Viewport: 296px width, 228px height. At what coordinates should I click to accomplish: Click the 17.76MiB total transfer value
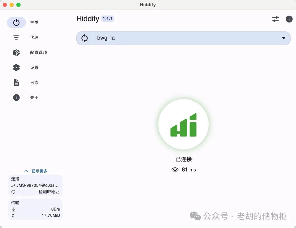point(51,215)
